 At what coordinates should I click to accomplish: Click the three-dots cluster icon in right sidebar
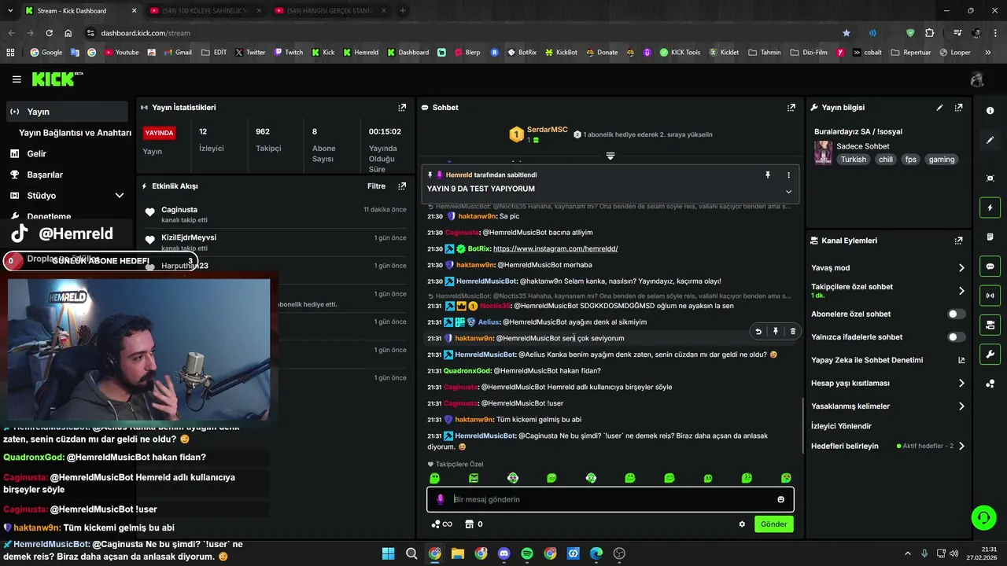point(990,384)
